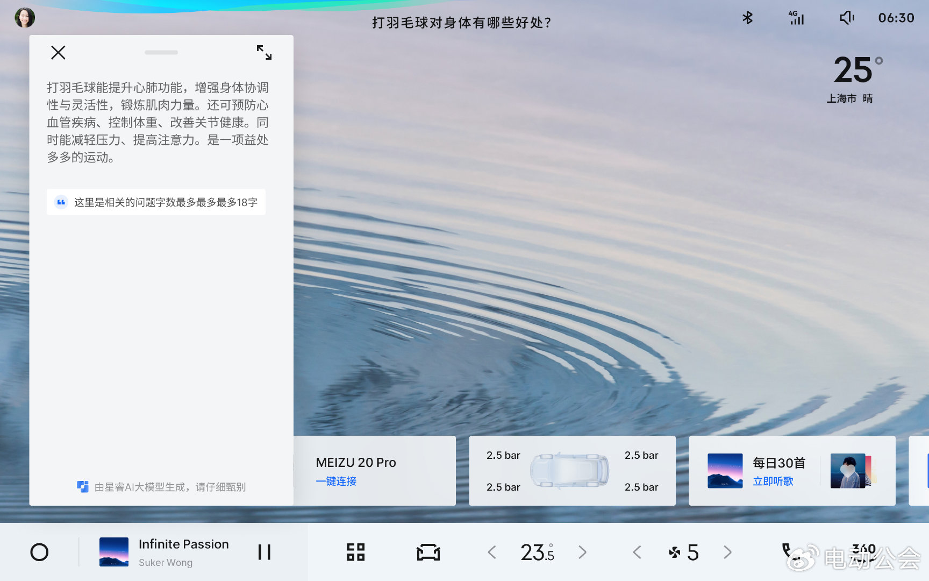Tap the voice query text at top

[462, 23]
